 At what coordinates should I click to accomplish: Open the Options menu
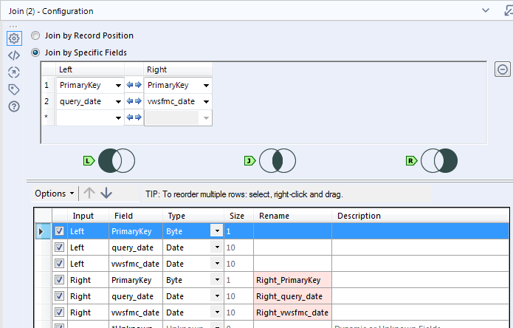54,194
